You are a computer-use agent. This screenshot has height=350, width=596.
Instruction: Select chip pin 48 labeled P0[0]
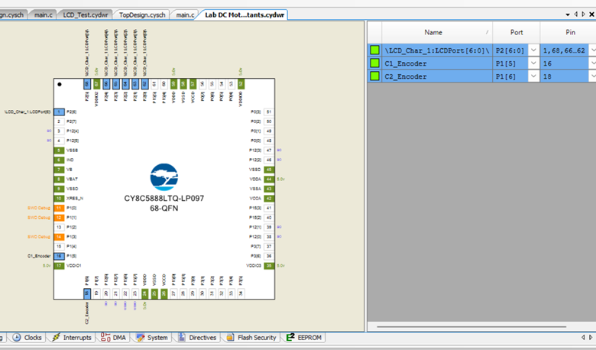click(269, 141)
